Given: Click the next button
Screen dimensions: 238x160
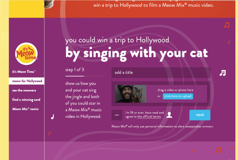Looking at the screenshot, I should (x=200, y=115).
